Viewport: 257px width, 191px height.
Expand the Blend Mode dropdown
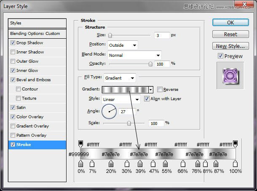(134, 55)
